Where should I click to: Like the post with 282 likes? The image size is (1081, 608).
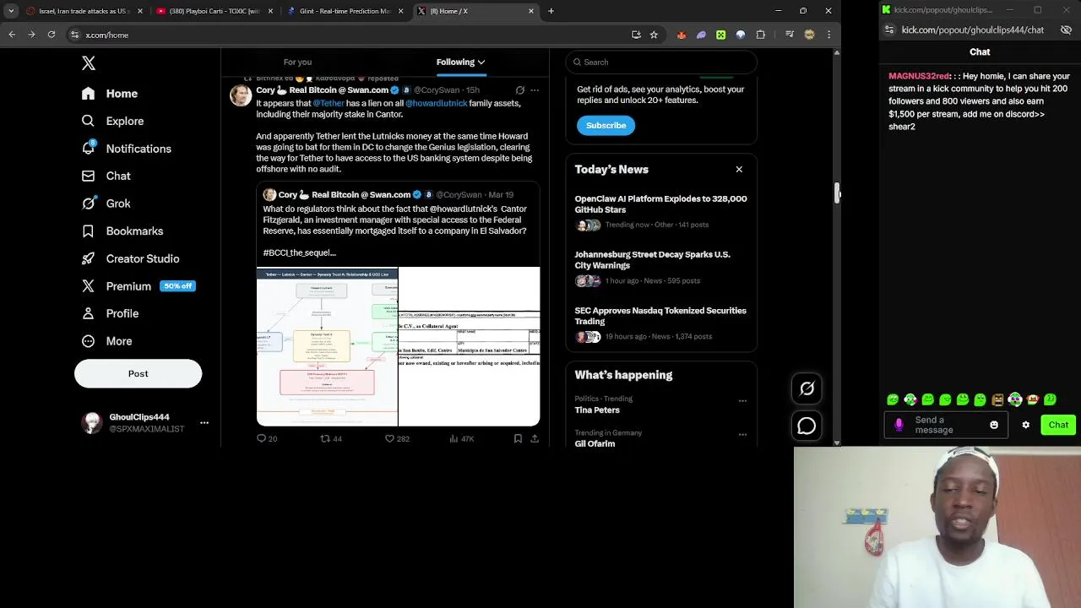pos(397,439)
